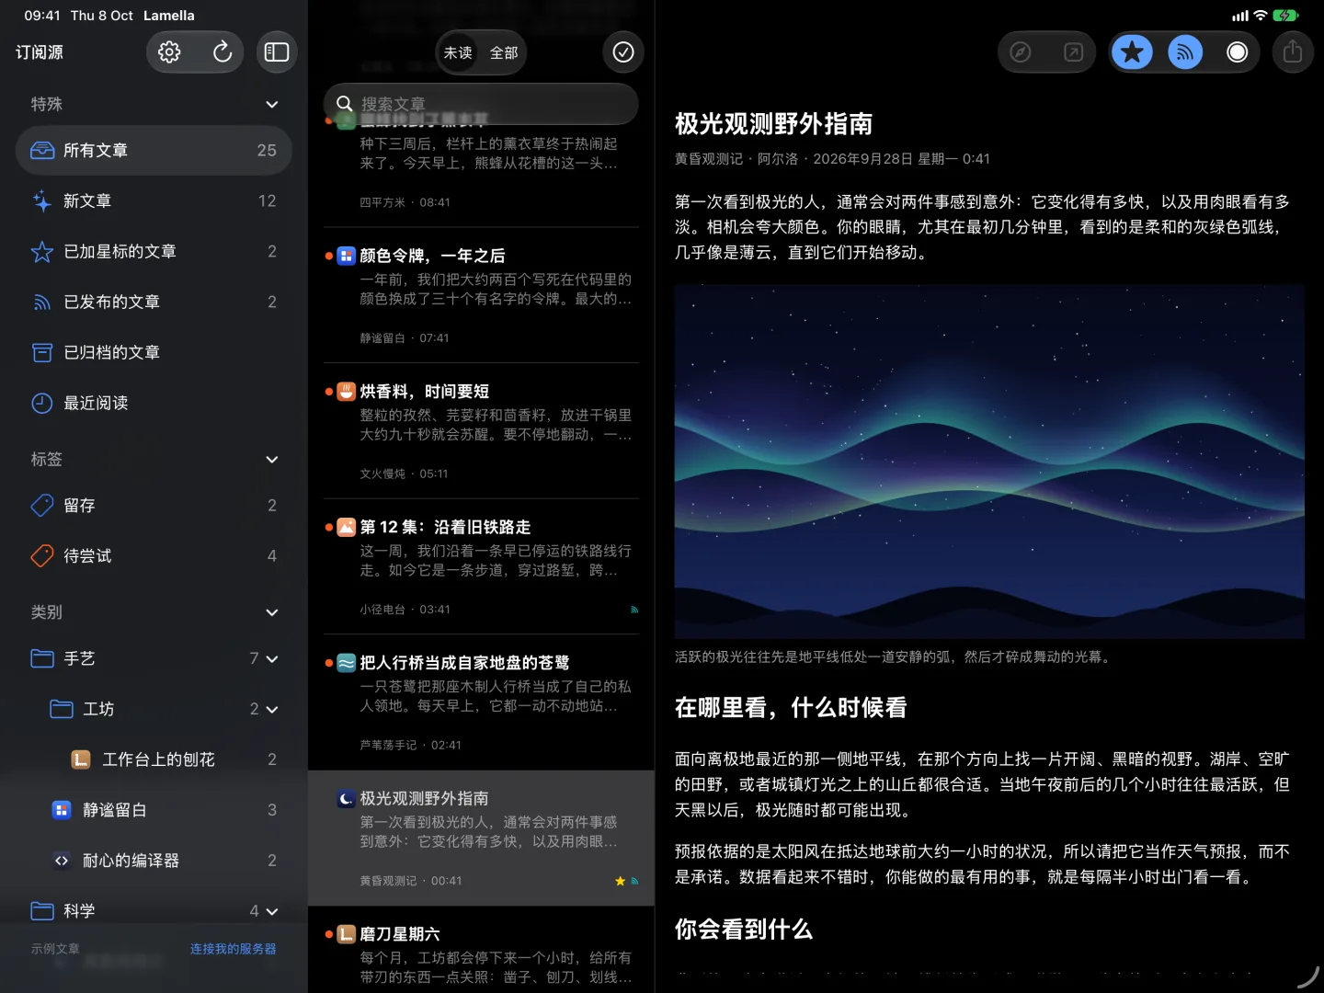
Task: Focus the 搜索文章 search field
Action: tap(481, 104)
